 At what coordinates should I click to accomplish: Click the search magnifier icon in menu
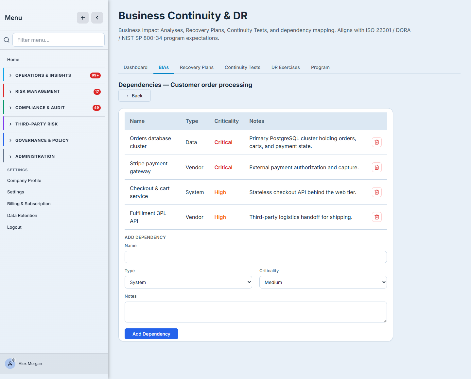pyautogui.click(x=7, y=40)
